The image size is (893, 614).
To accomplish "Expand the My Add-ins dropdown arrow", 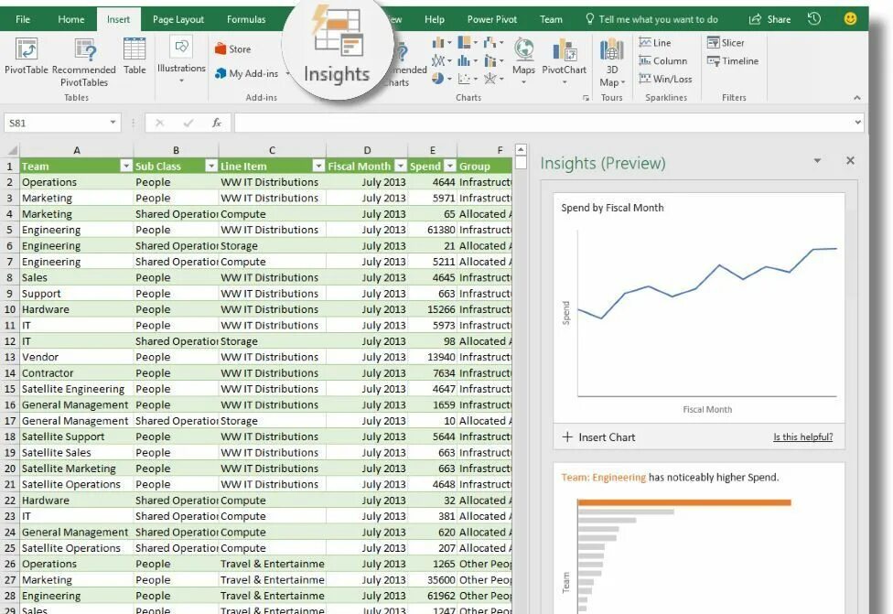I will 287,73.
